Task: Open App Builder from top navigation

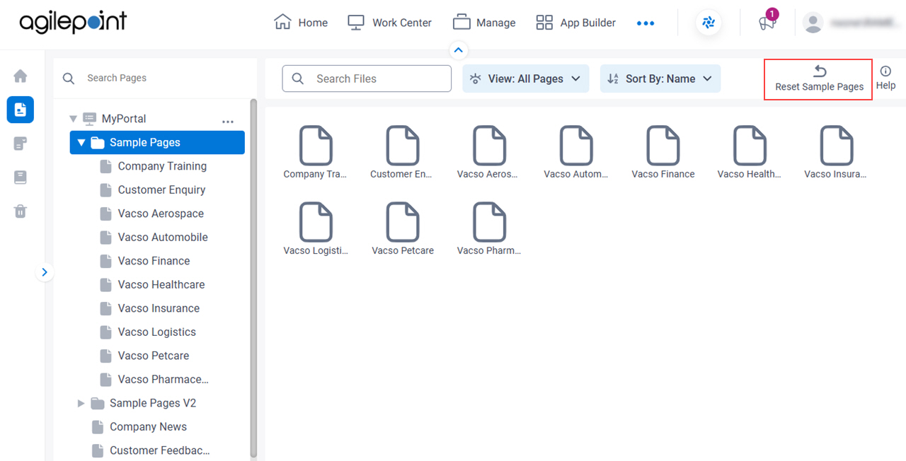Action: tap(575, 23)
